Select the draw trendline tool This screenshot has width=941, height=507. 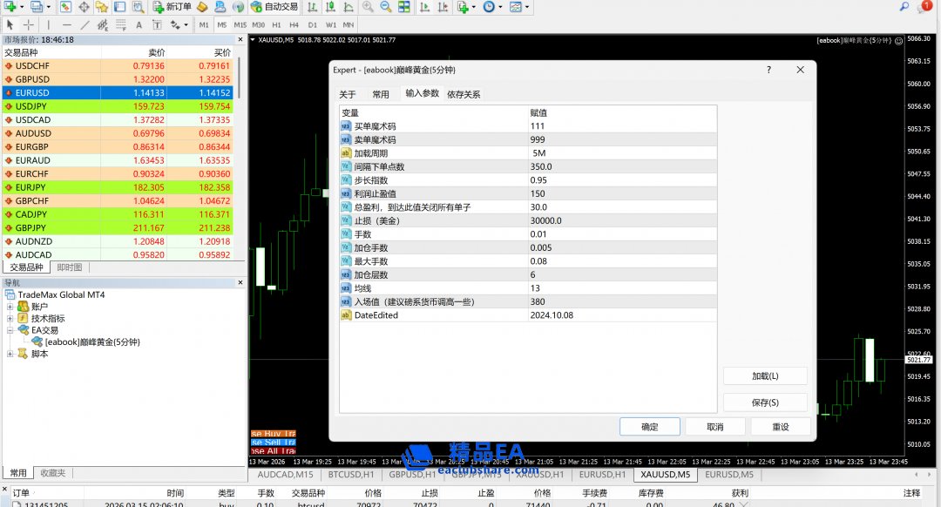85,24
